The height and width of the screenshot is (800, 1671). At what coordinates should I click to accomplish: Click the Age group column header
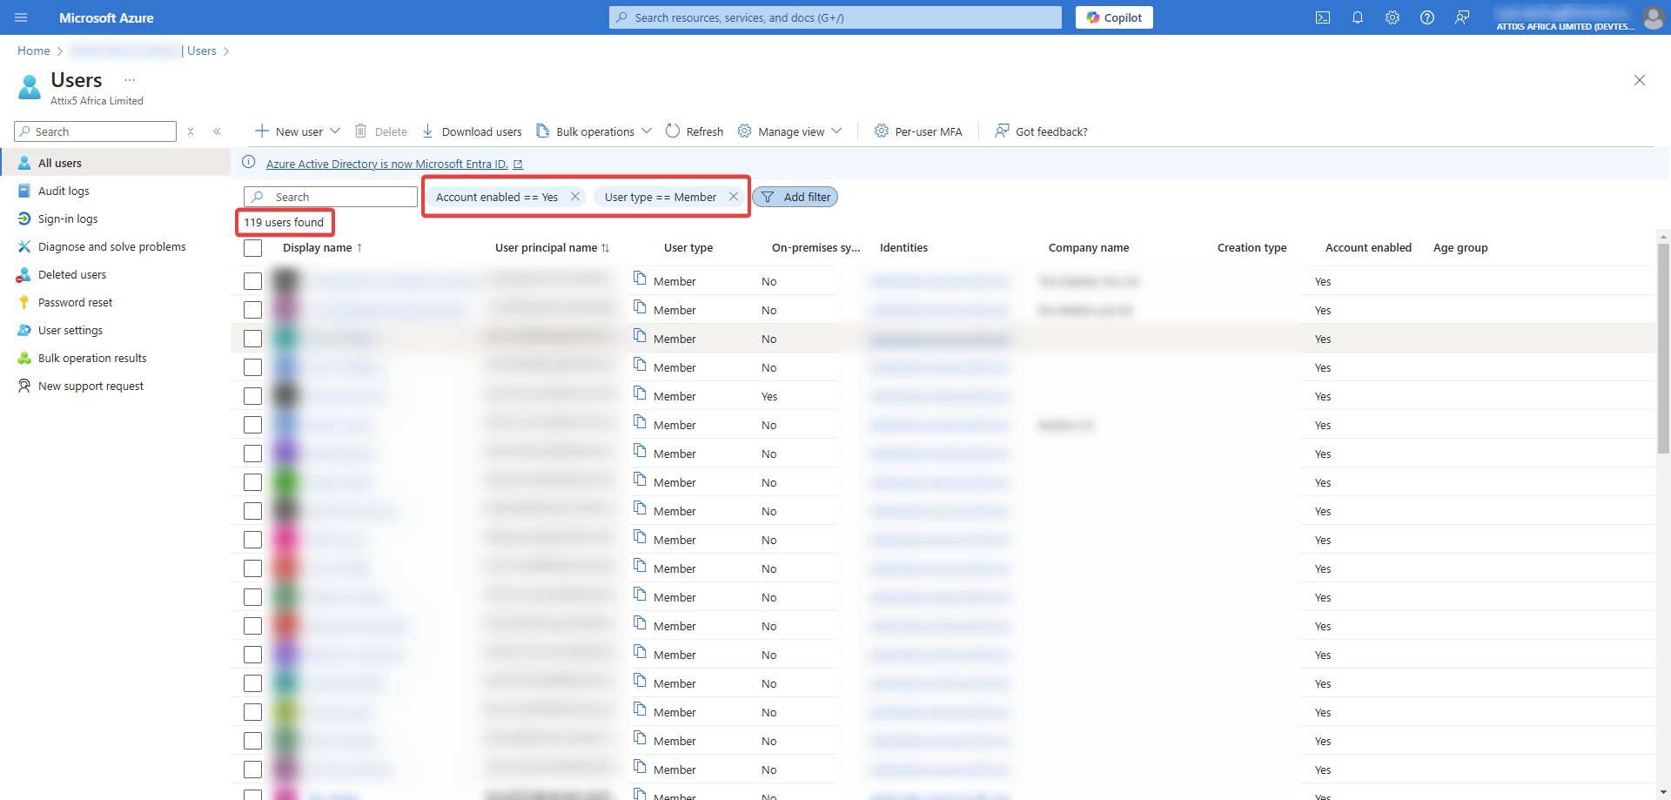tap(1460, 248)
